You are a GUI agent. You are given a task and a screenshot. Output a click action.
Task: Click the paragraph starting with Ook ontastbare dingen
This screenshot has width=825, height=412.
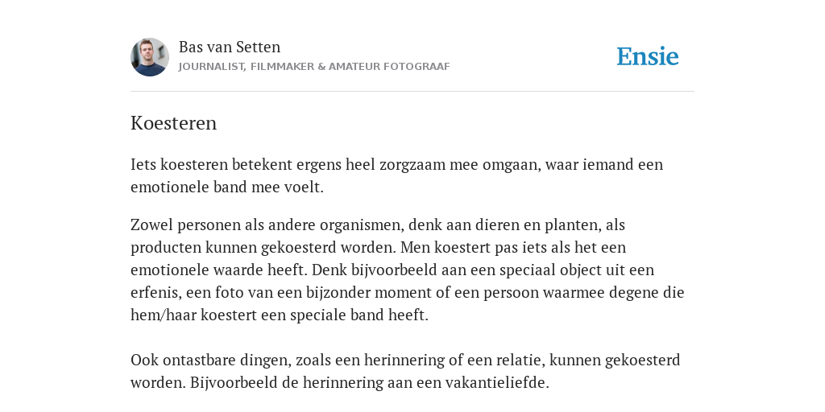(405, 371)
